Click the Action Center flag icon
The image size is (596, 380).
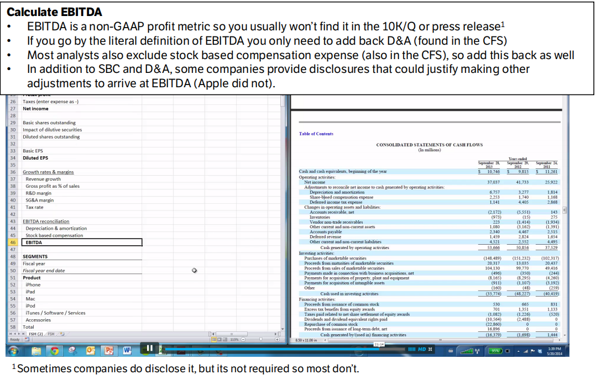[532, 351]
